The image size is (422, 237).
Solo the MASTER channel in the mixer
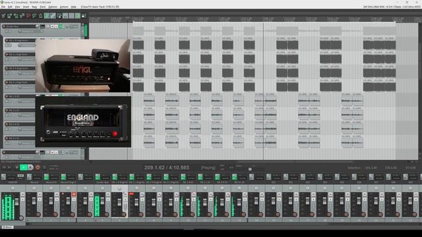coord(22,199)
